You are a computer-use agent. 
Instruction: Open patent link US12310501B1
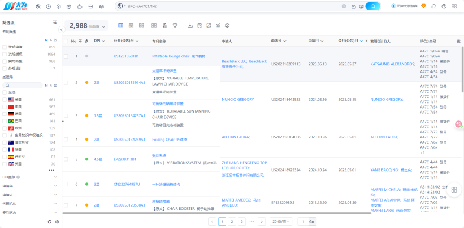click(127, 56)
